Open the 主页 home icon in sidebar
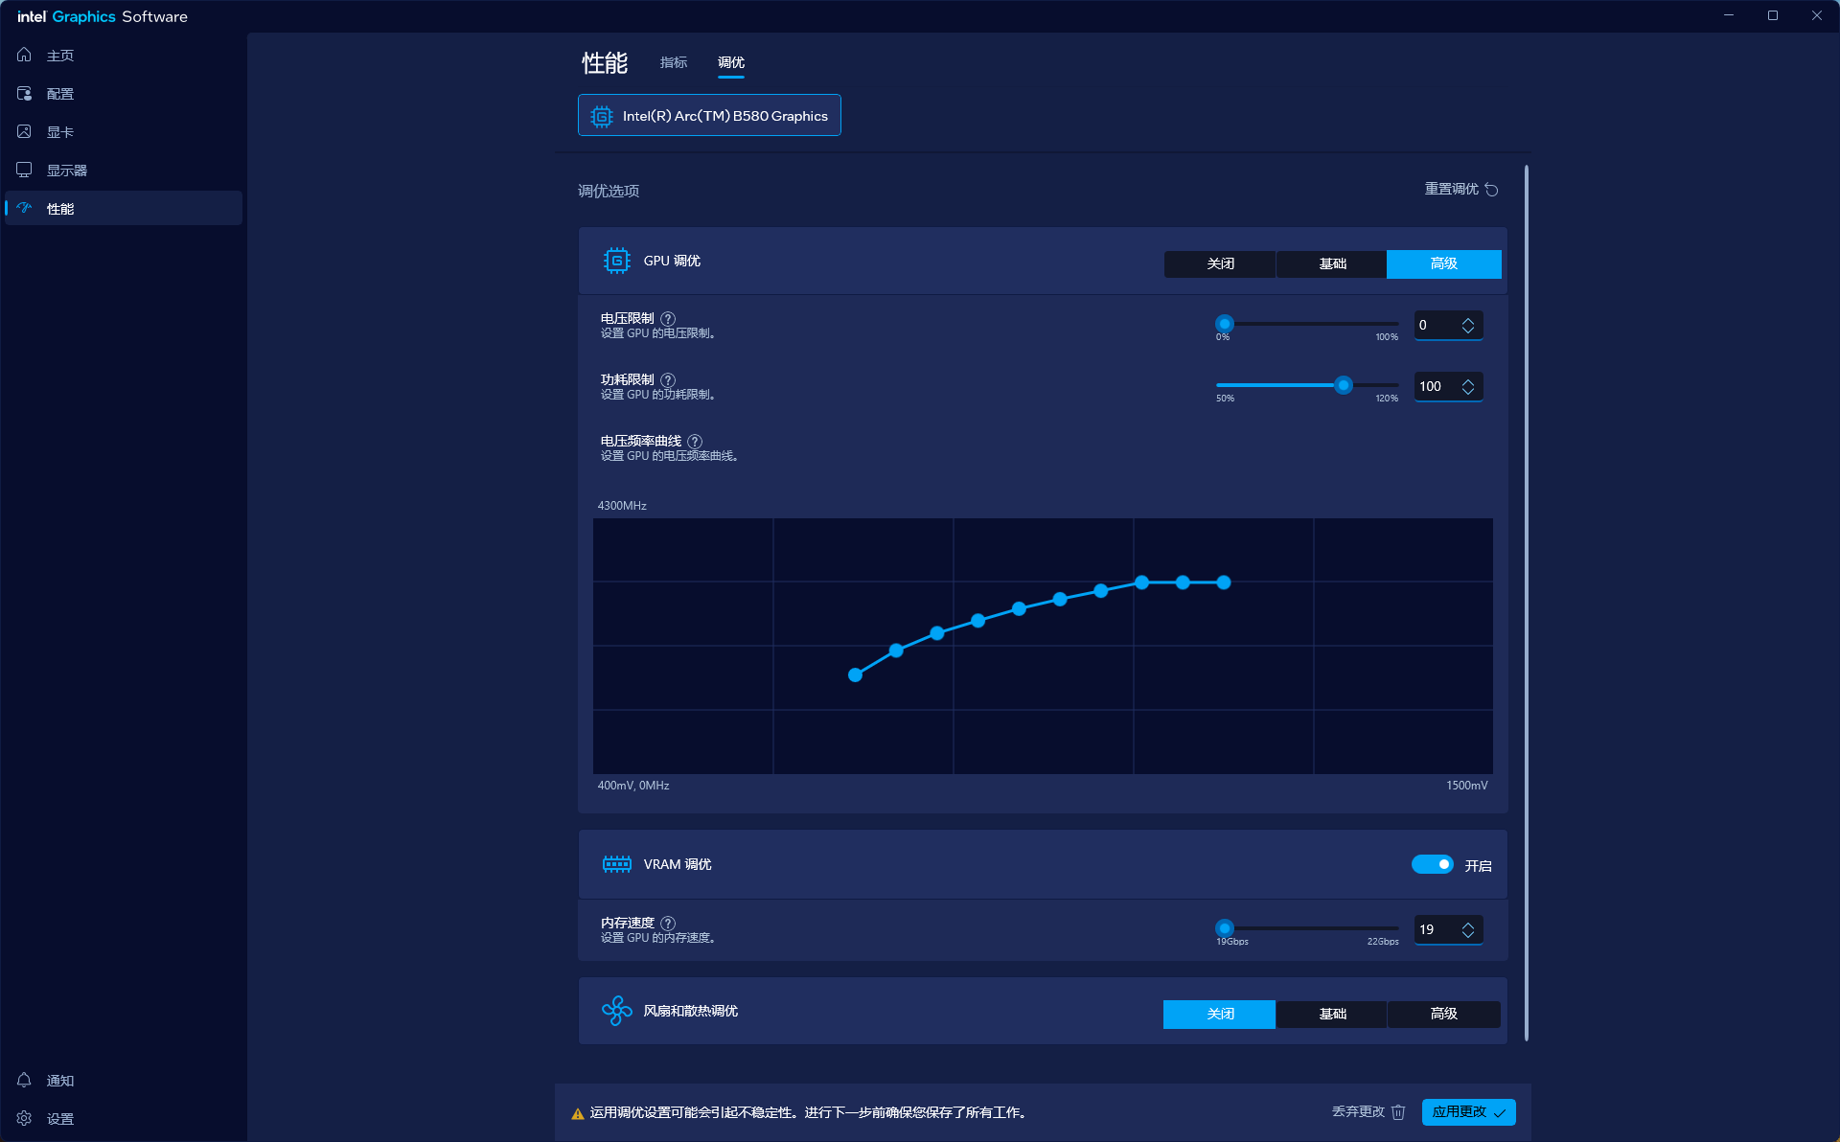Viewport: 1840px width, 1142px height. pyautogui.click(x=25, y=55)
